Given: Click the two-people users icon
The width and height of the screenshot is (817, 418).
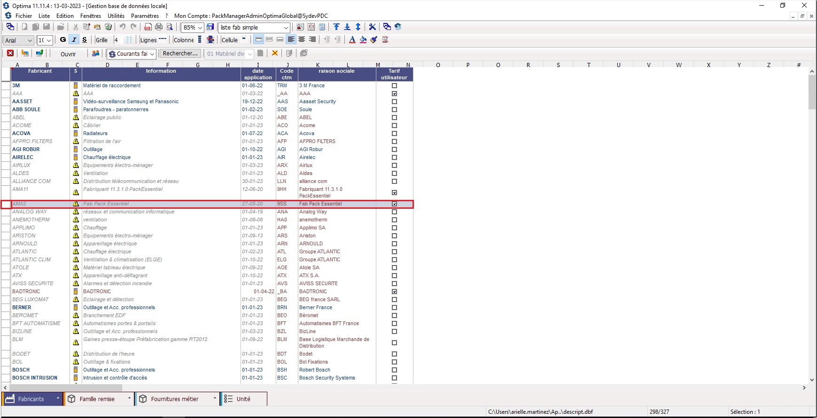Looking at the screenshot, I should point(96,53).
